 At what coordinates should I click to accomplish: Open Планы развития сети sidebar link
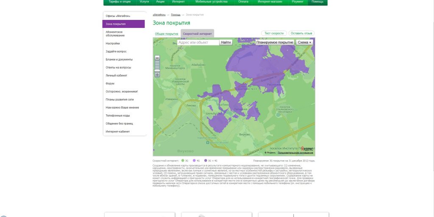pyautogui.click(x=120, y=100)
